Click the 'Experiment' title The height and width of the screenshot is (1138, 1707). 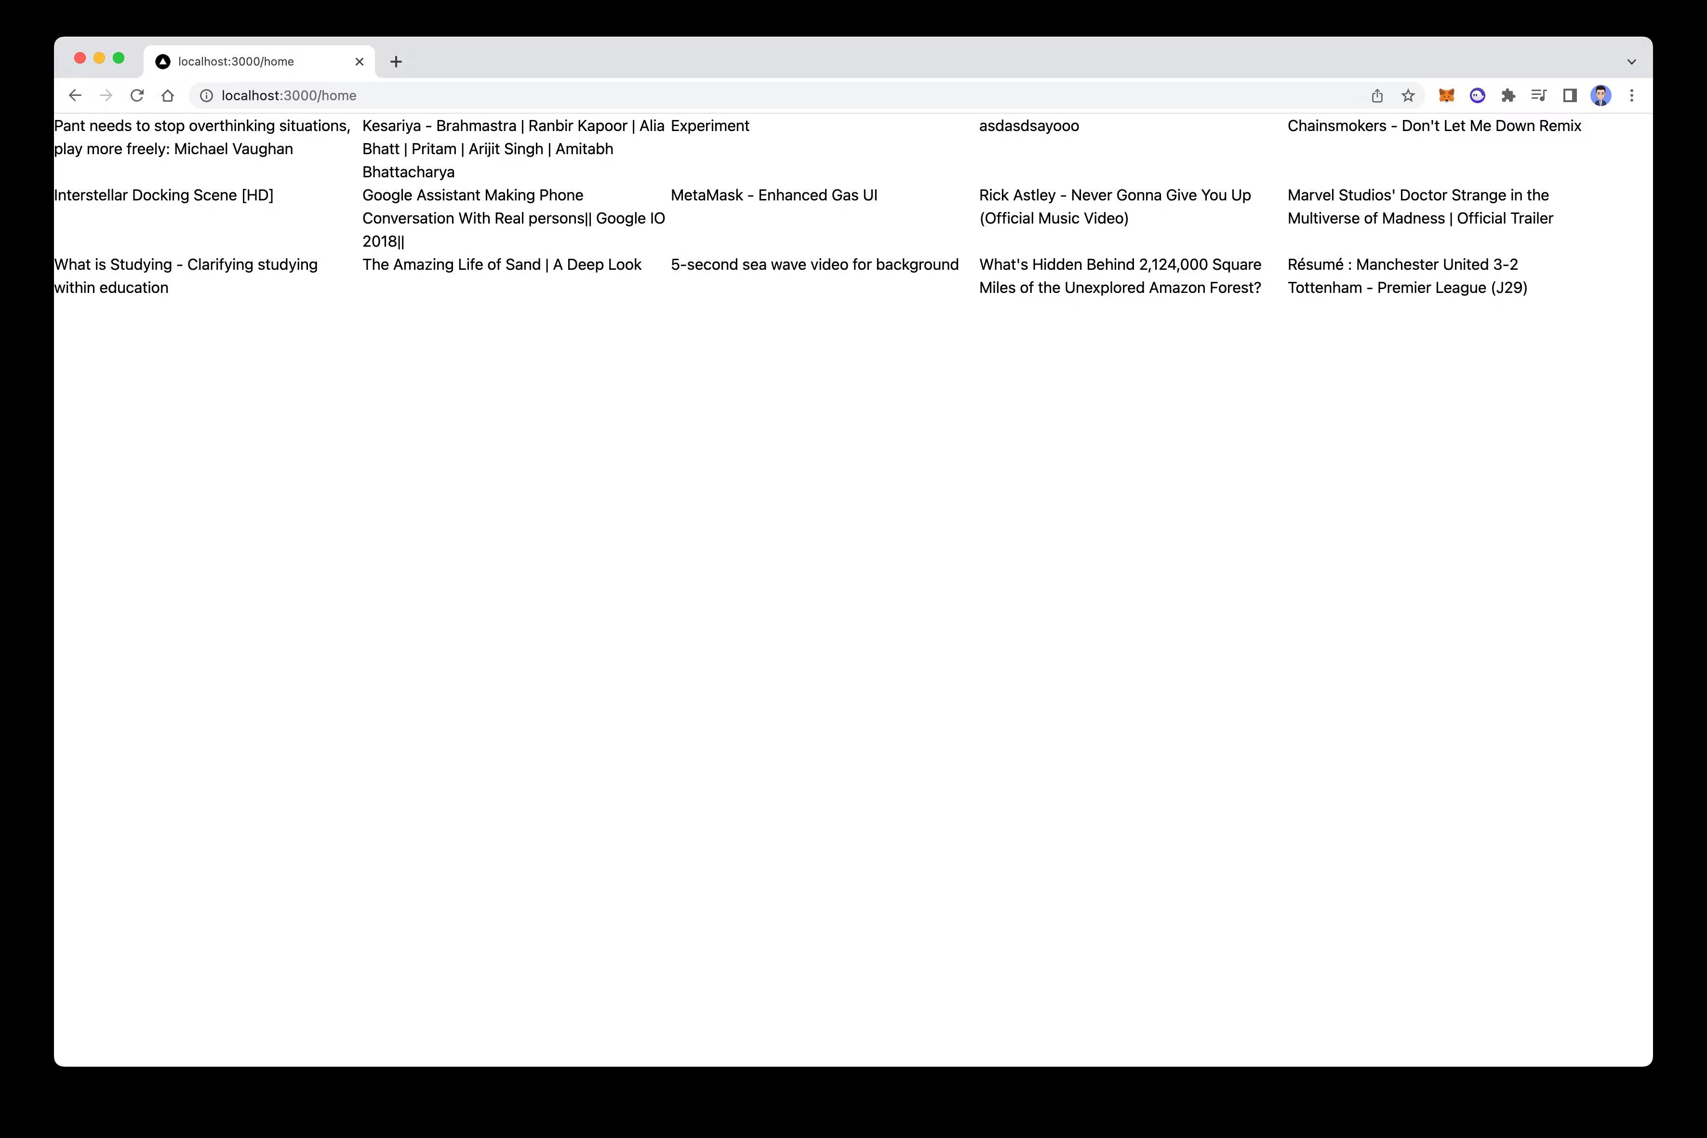pos(710,126)
